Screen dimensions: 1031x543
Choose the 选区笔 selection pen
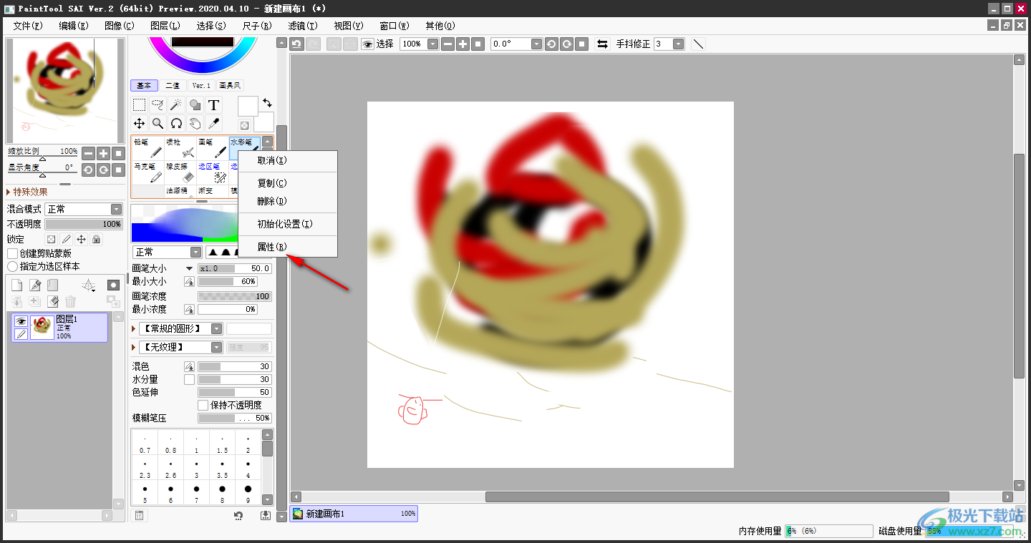[x=213, y=172]
